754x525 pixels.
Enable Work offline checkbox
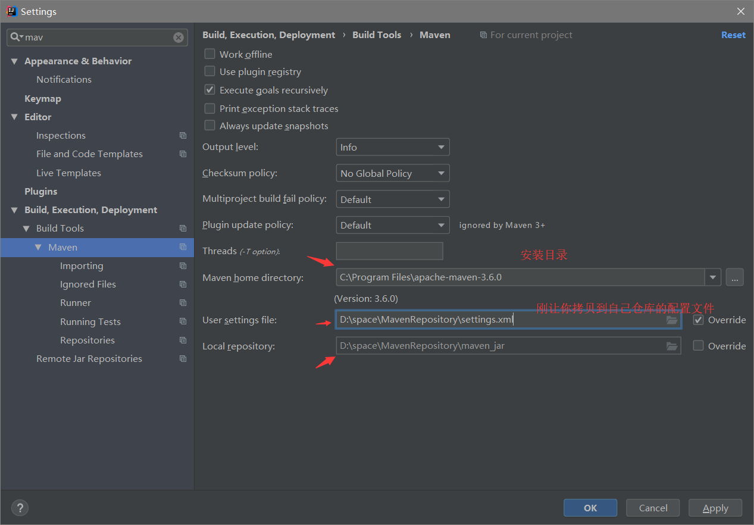pyautogui.click(x=209, y=54)
